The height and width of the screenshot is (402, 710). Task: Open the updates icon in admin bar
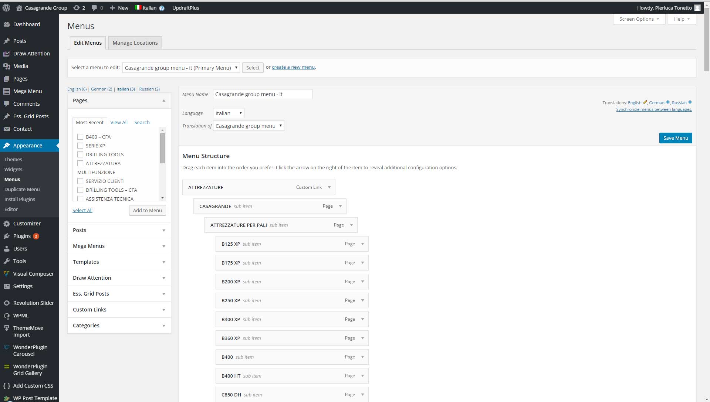77,8
